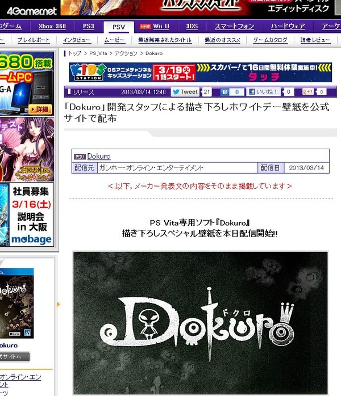The image size is (341, 396).
Task: Click the Tweet button
Action: [185, 92]
